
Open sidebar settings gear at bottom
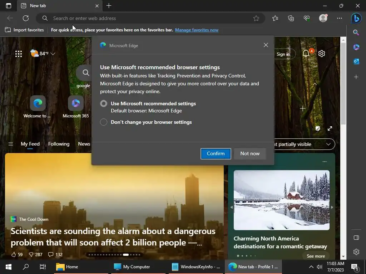[356, 252]
